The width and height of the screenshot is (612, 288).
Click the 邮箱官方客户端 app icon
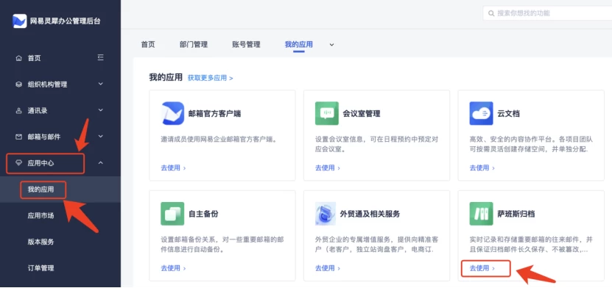(x=172, y=113)
